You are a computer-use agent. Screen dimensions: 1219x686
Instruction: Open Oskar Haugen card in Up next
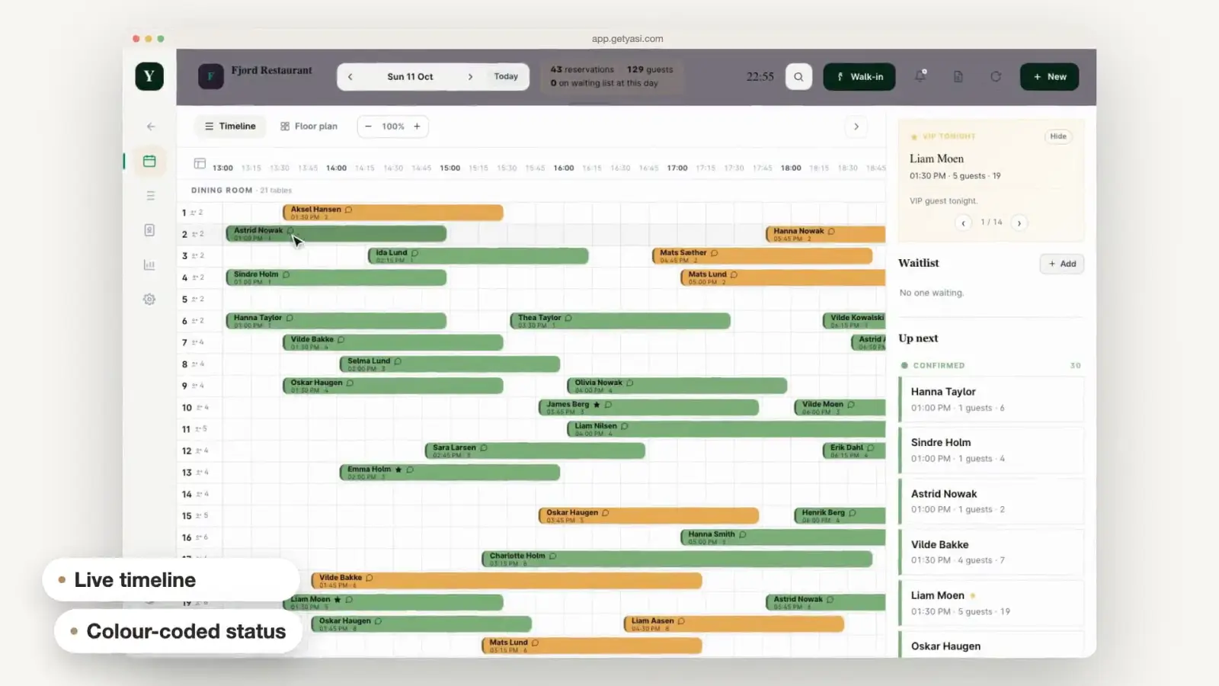click(991, 645)
